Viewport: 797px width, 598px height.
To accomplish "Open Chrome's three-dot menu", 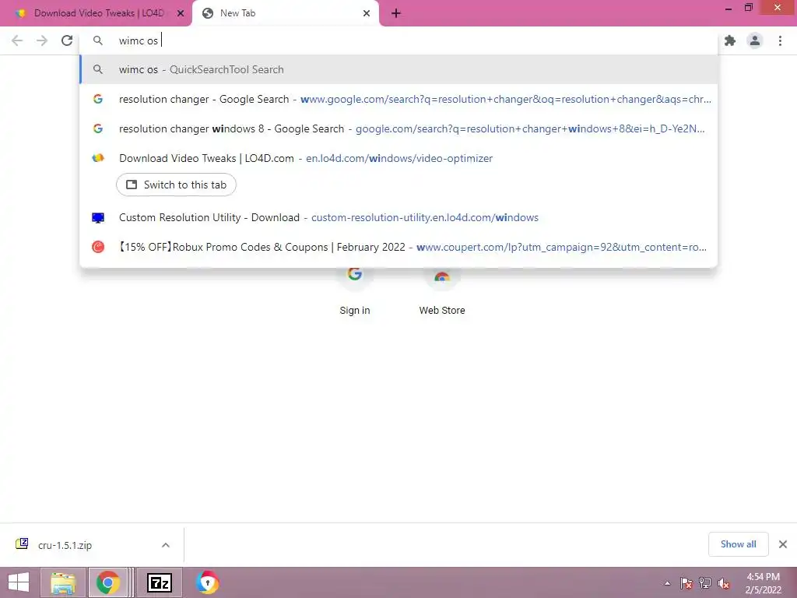I will click(780, 40).
